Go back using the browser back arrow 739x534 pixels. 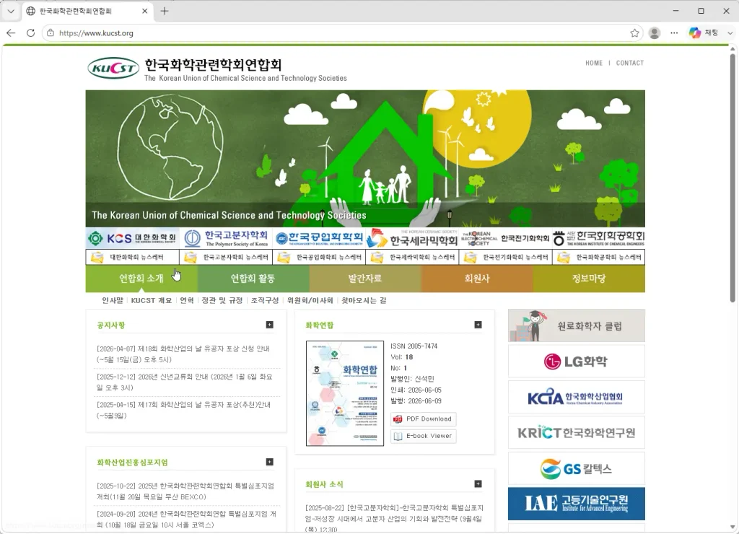11,33
